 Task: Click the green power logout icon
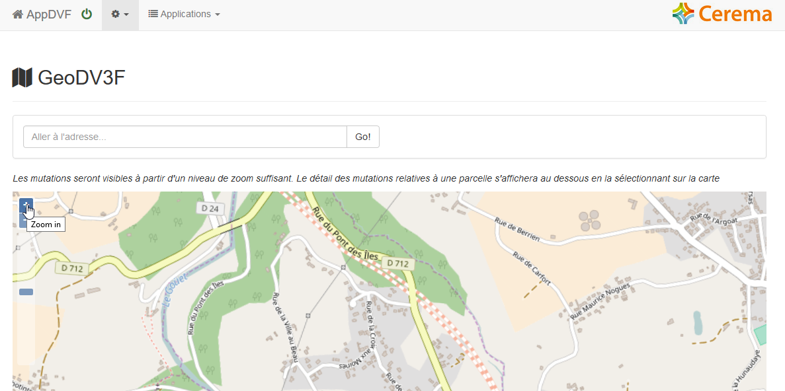point(87,14)
